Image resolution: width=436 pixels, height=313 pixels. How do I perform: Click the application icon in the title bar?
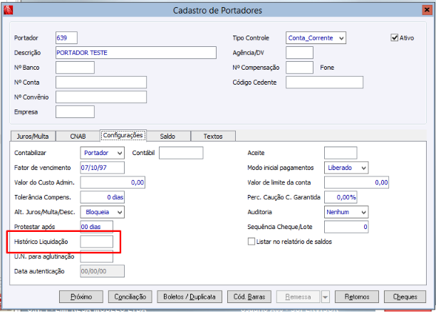coord(9,10)
